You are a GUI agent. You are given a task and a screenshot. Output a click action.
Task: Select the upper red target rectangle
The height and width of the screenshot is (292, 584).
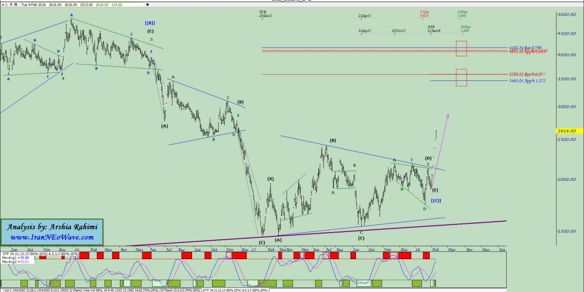pyautogui.click(x=461, y=49)
